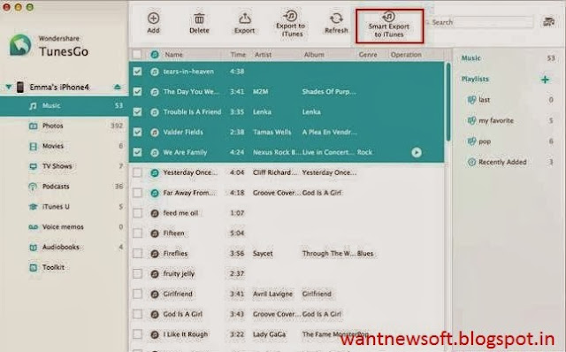
Task: Click the song list vertical scrollbar
Action: 448,102
